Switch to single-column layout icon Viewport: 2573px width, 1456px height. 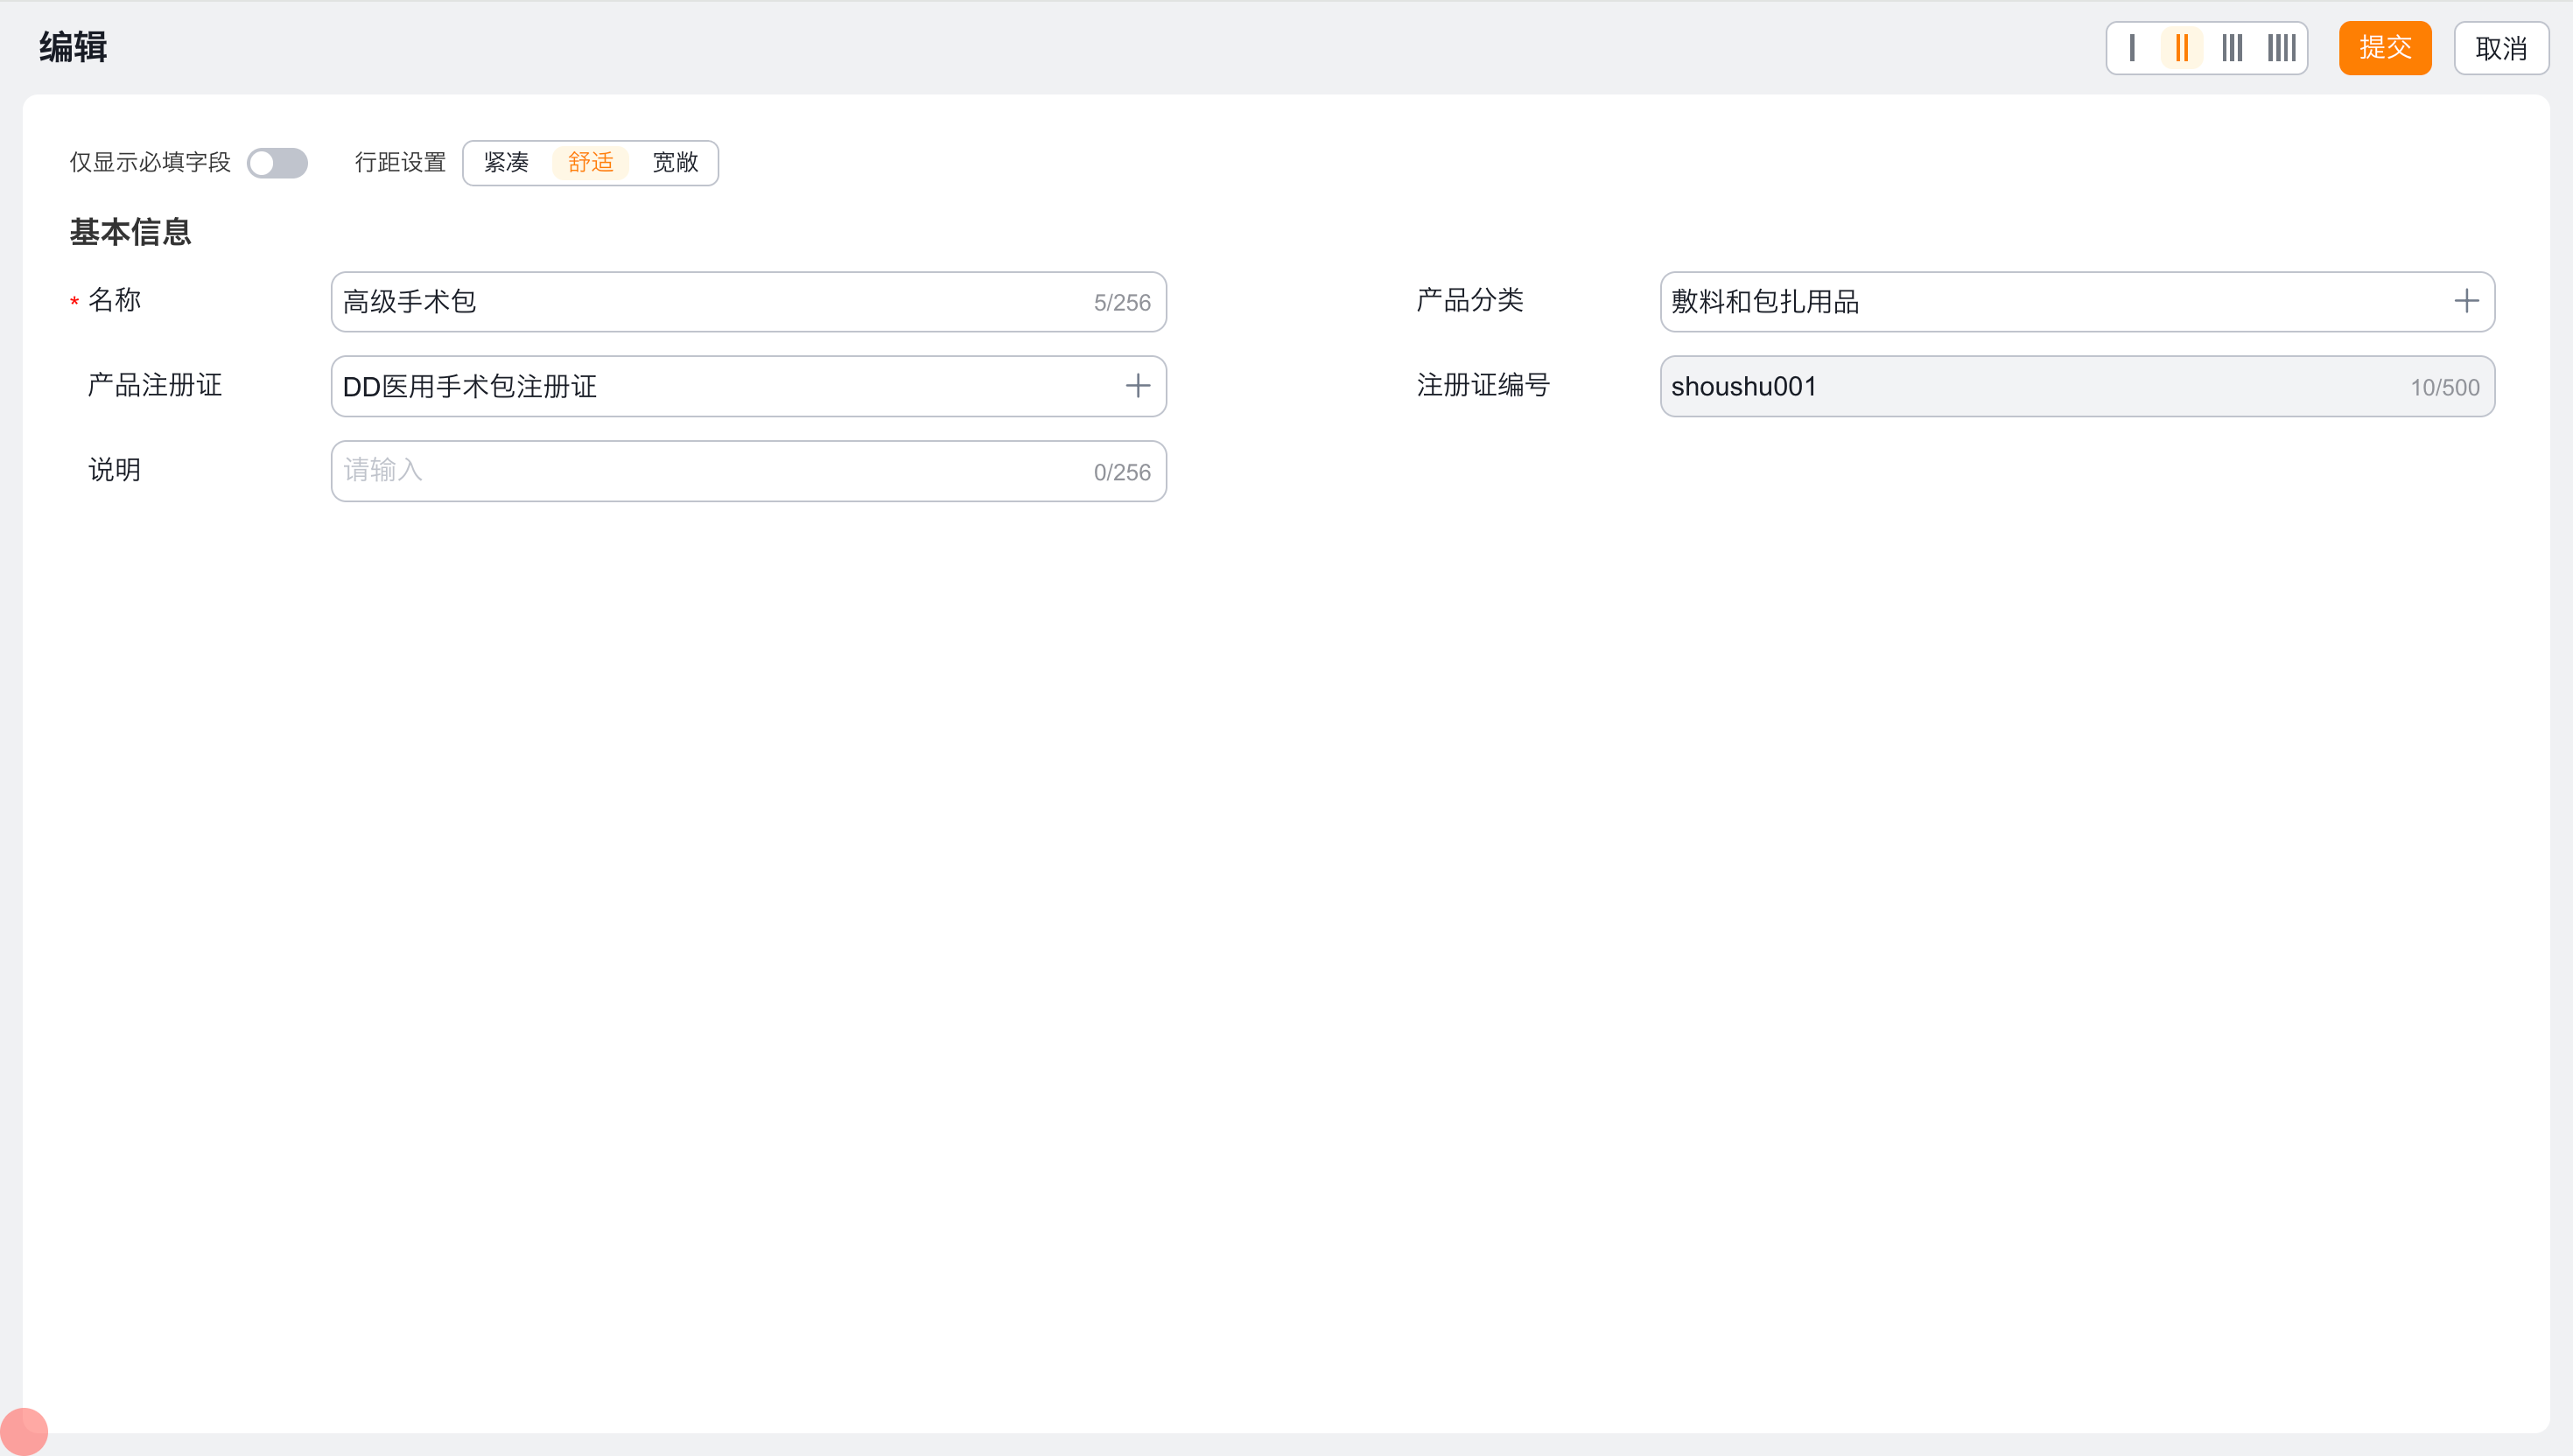(2132, 48)
